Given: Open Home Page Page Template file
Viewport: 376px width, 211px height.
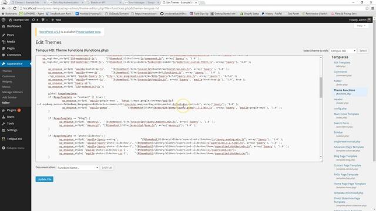Looking at the screenshot, I should coord(350,184).
